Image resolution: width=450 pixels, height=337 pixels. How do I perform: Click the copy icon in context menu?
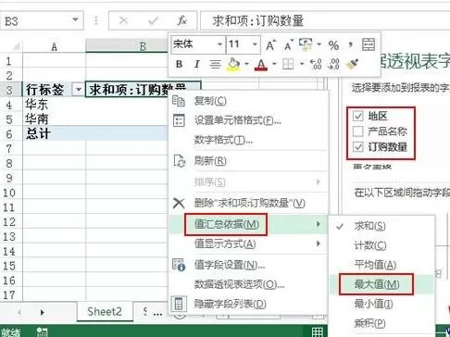point(179,101)
